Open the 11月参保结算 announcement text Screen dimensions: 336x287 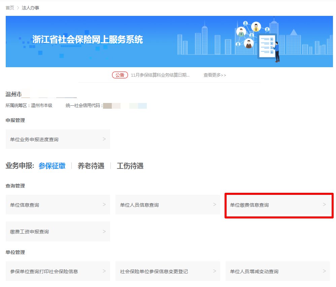[160, 75]
